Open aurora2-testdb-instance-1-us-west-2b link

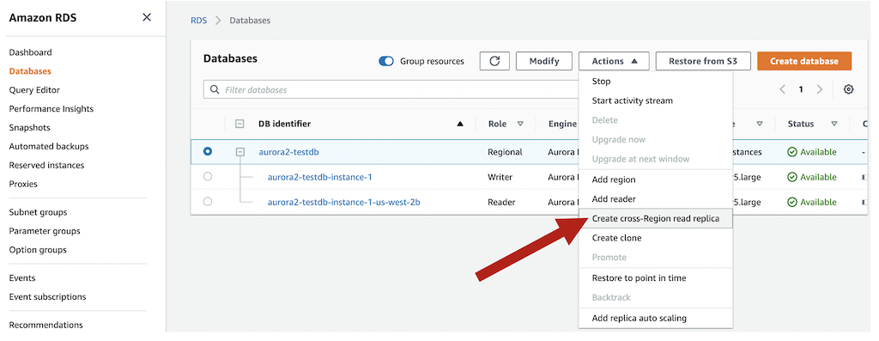click(x=344, y=202)
